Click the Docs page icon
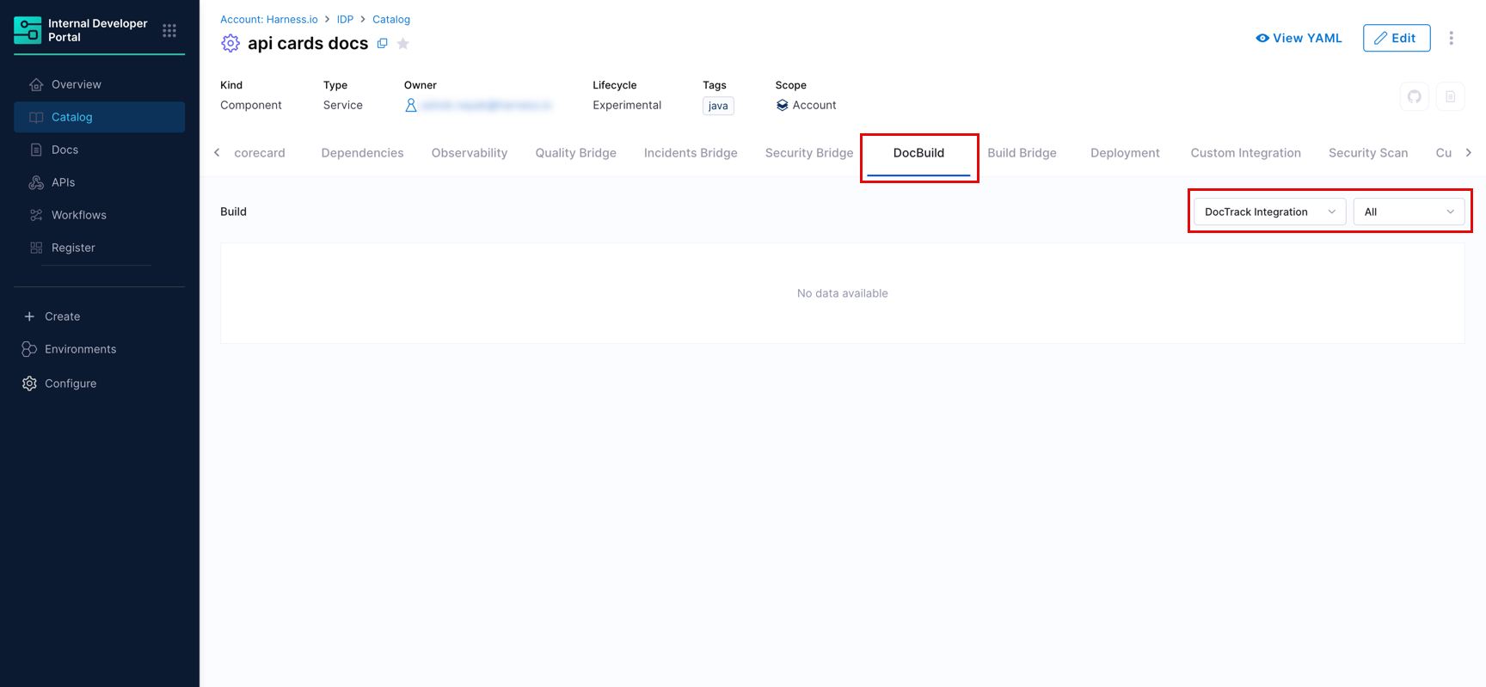Viewport: 1486px width, 687px height. pos(36,150)
